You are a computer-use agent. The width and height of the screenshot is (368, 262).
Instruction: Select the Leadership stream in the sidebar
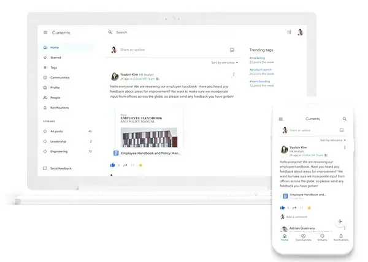point(58,141)
